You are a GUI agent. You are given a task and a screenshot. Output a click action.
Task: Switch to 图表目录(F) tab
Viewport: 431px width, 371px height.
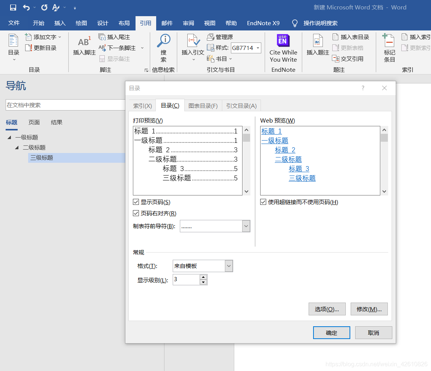tap(203, 106)
